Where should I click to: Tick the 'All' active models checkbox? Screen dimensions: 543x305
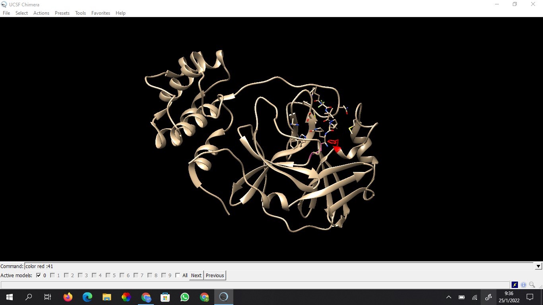click(x=178, y=275)
